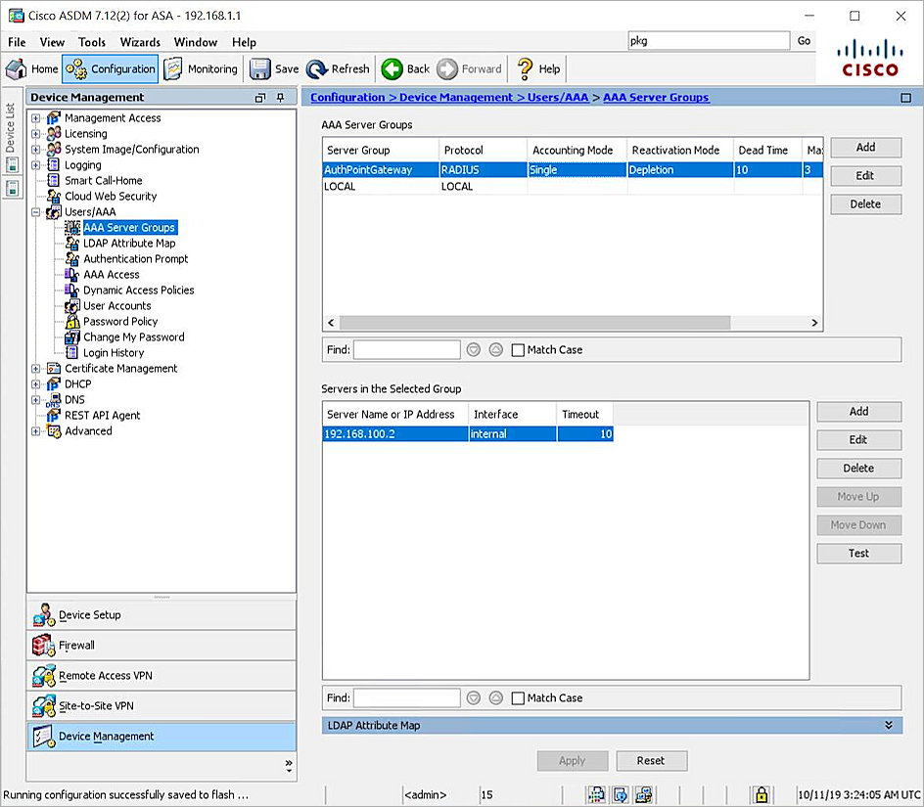Enable Match Case for server group search
924x807 pixels.
pos(519,349)
